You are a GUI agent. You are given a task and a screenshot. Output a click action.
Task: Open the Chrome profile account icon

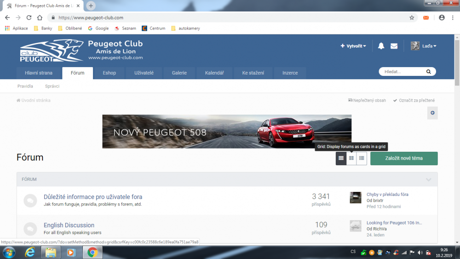pyautogui.click(x=442, y=17)
